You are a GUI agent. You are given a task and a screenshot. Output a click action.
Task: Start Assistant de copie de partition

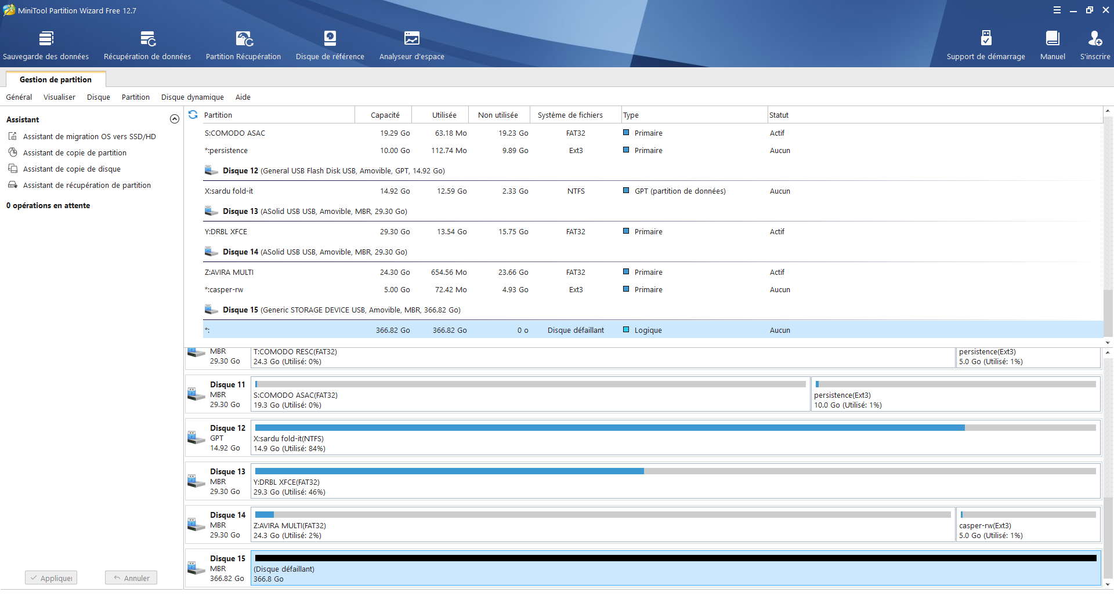(x=75, y=152)
